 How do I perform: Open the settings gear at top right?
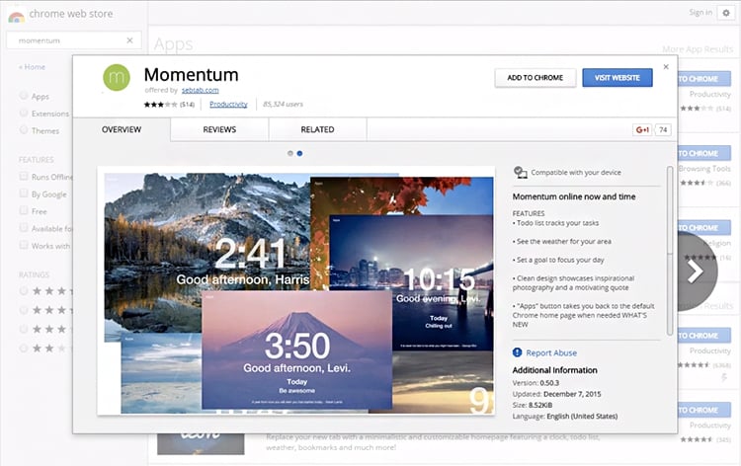click(726, 13)
